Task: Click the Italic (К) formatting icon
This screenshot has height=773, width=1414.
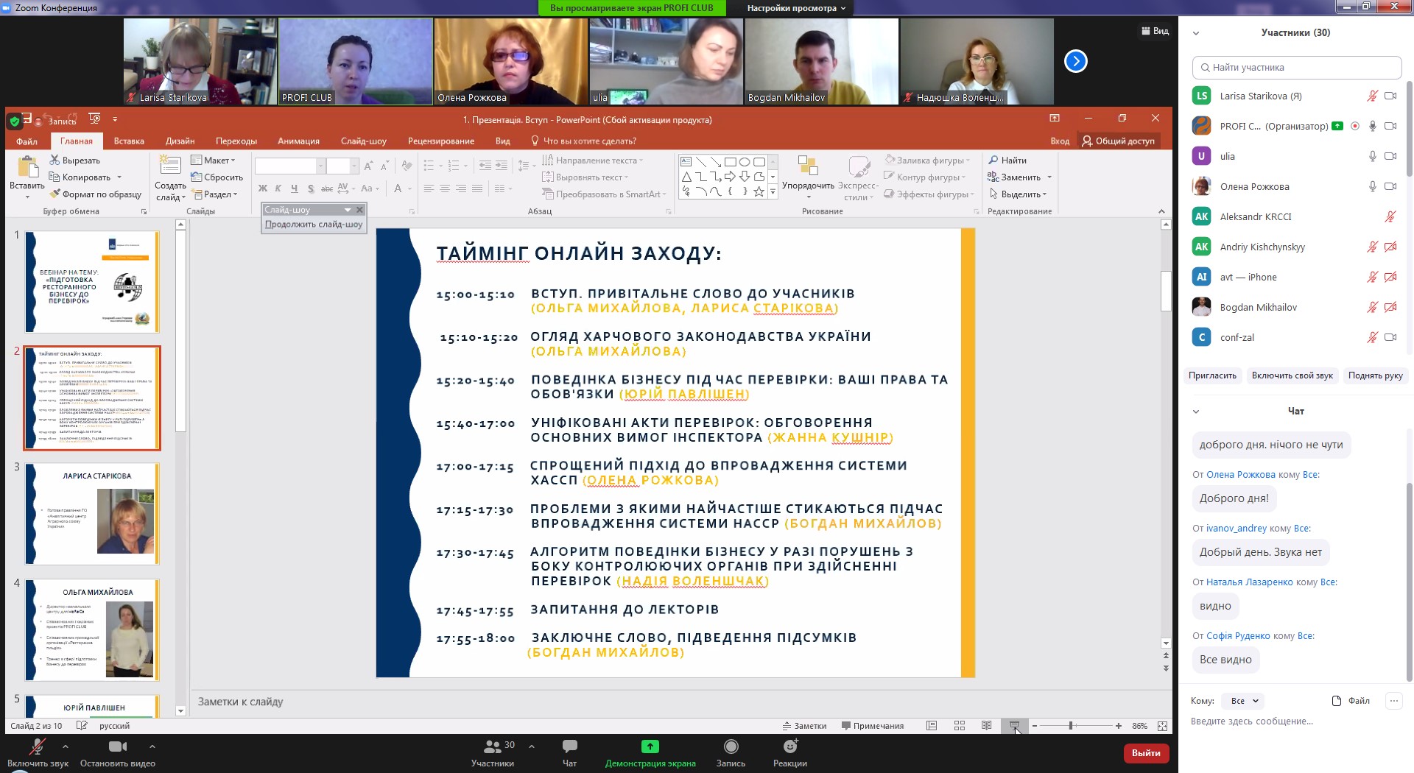Action: [x=278, y=188]
